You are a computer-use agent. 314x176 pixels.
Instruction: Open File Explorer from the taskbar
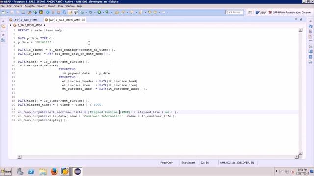[x=43, y=172]
